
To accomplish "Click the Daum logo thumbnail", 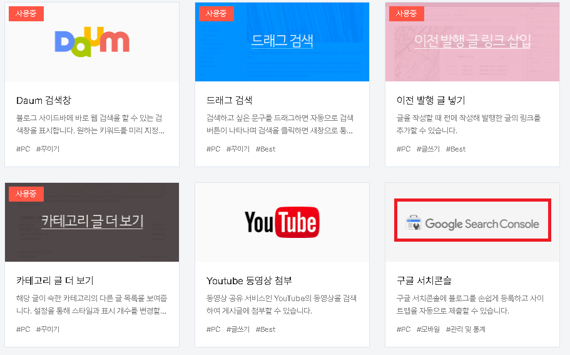I will 92,42.
